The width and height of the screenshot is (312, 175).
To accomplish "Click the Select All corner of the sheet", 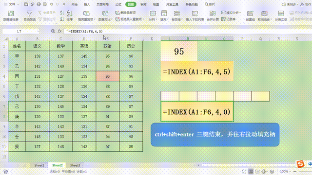I will tap(6, 39).
